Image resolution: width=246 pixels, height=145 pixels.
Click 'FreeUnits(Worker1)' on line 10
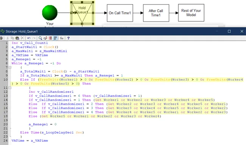tap(59, 80)
